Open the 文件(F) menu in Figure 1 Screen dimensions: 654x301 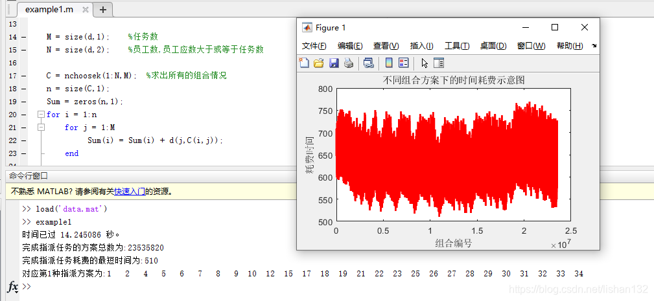314,46
